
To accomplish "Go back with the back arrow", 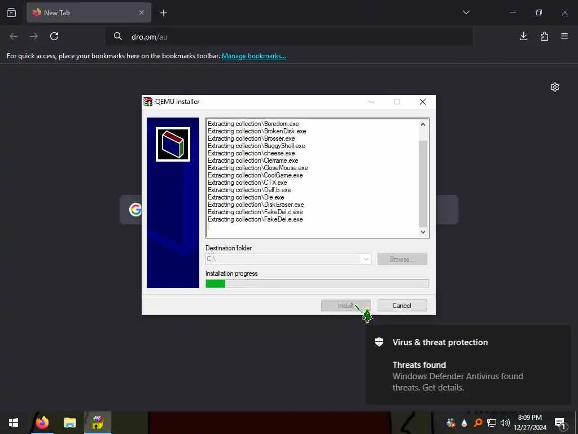I will tap(14, 36).
